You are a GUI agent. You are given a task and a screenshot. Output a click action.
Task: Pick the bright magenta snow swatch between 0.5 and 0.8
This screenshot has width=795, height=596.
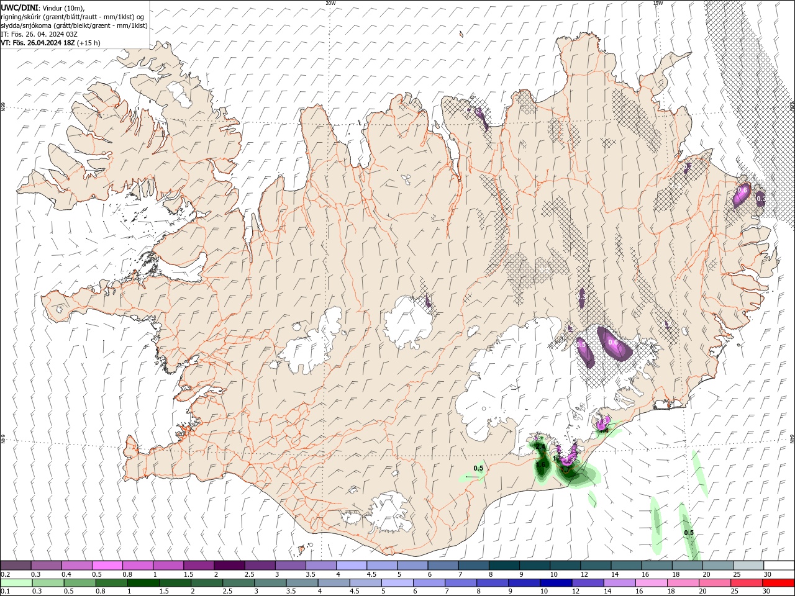(107, 565)
